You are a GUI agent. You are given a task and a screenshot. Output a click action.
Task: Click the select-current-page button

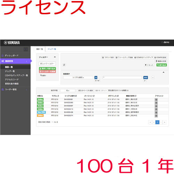(x=86, y=90)
